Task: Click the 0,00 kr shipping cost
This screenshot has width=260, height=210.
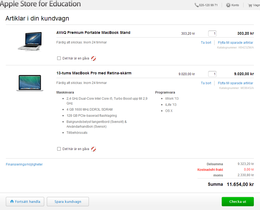Action: point(249,169)
